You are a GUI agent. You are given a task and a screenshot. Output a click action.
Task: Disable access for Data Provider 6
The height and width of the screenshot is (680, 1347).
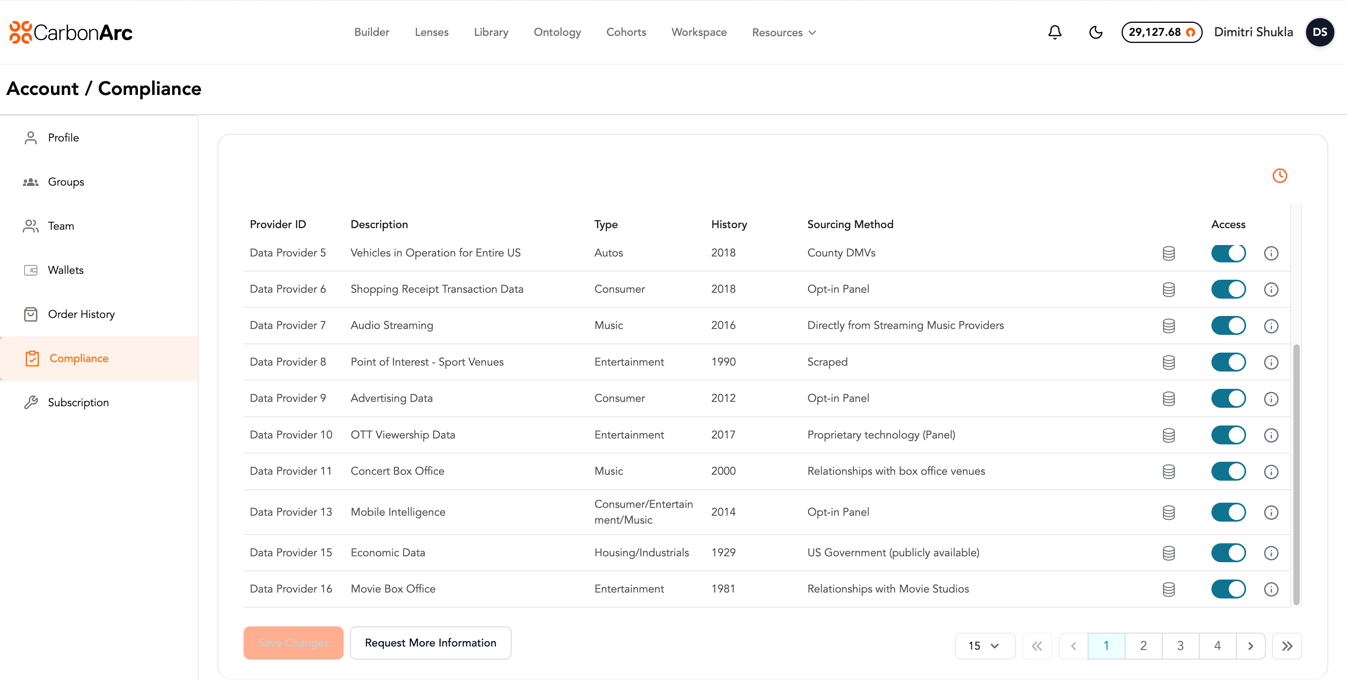click(x=1228, y=290)
